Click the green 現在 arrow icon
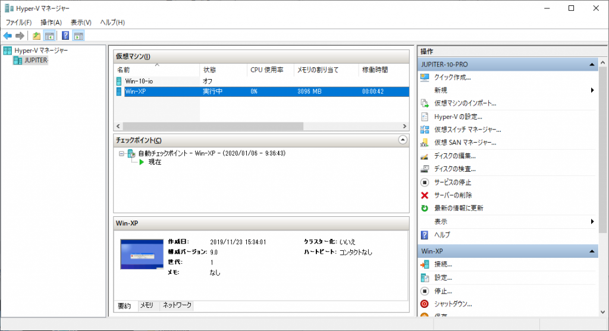 (142, 162)
